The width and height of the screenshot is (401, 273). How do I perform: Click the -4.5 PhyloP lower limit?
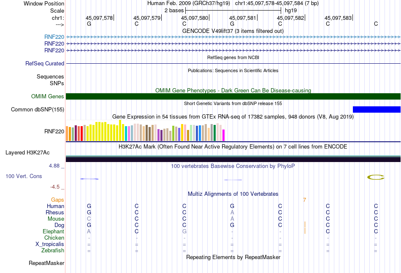click(55, 187)
